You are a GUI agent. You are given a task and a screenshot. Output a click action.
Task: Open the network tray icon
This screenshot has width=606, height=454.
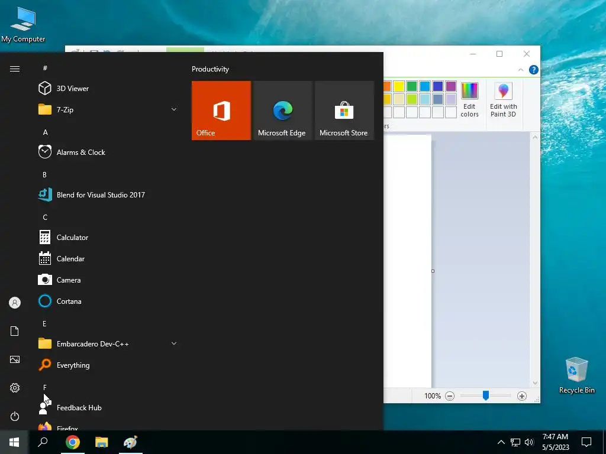[515, 442]
